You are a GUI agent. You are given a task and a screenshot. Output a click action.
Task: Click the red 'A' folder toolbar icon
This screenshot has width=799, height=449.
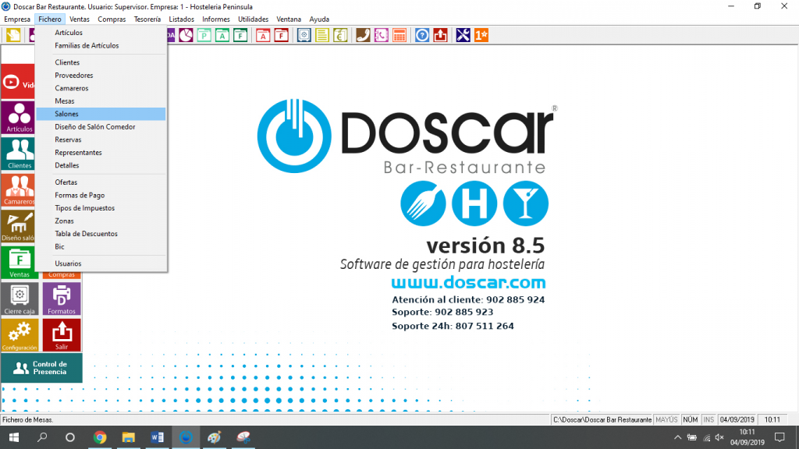pos(263,35)
